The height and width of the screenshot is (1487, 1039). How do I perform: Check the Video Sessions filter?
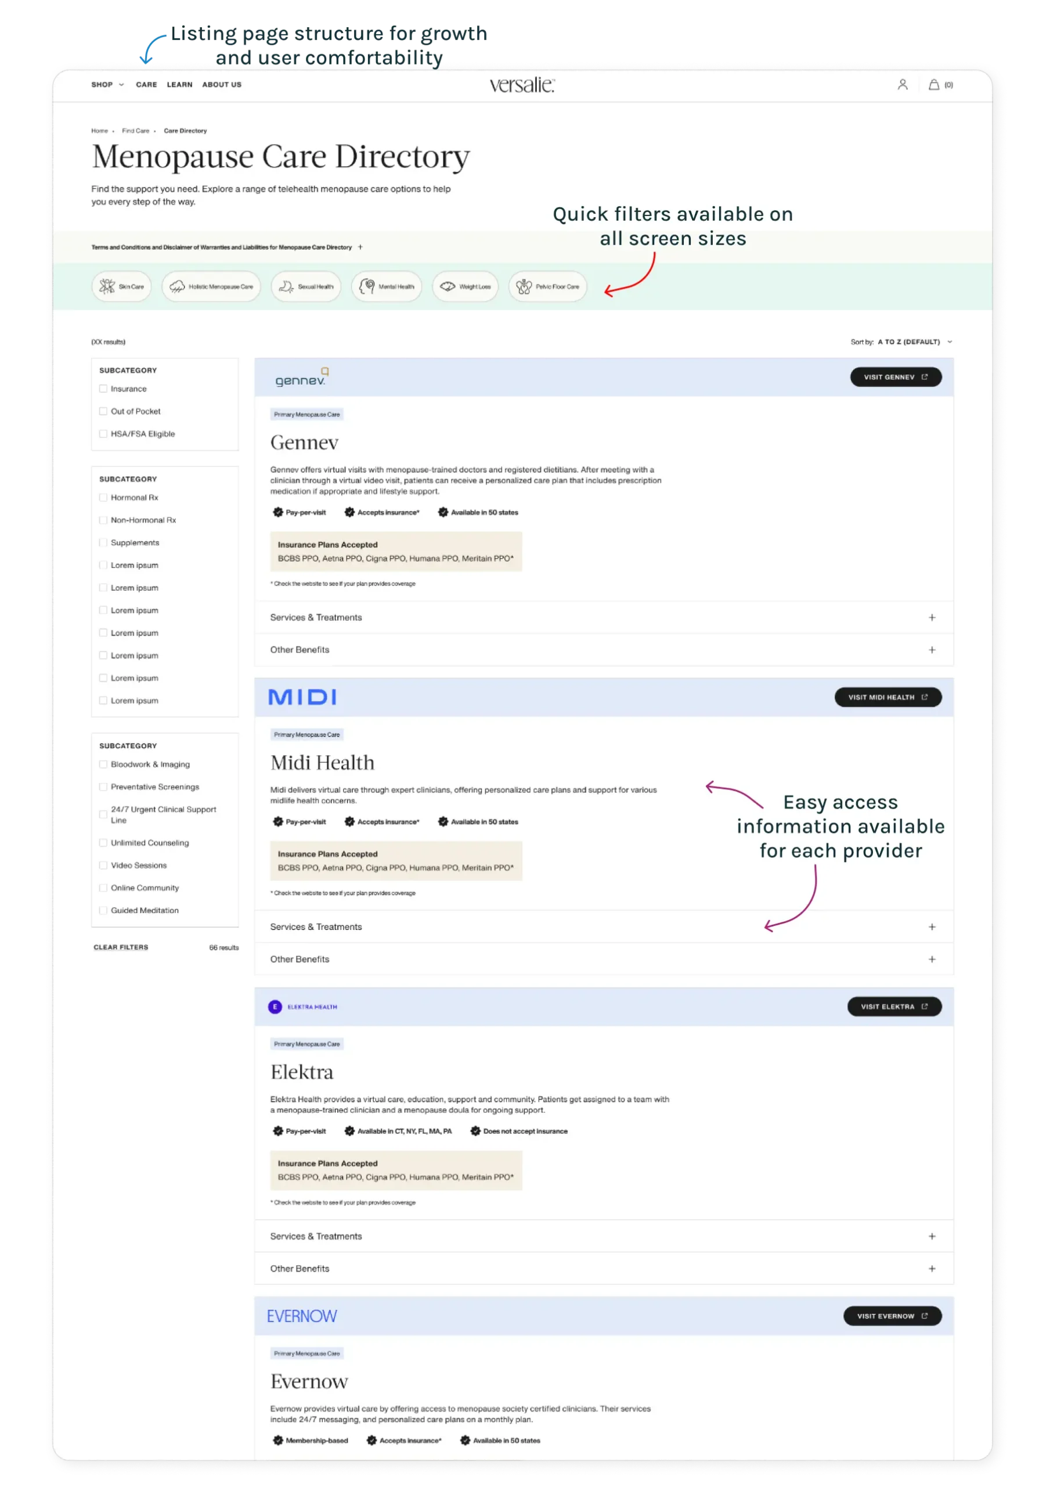point(103,865)
